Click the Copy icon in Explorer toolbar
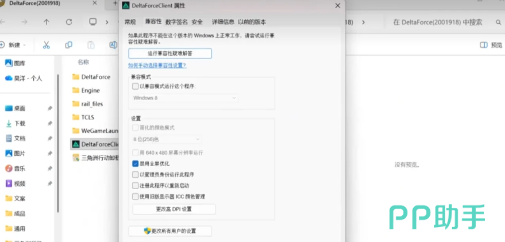The height and width of the screenshot is (242, 505). (x=69, y=45)
